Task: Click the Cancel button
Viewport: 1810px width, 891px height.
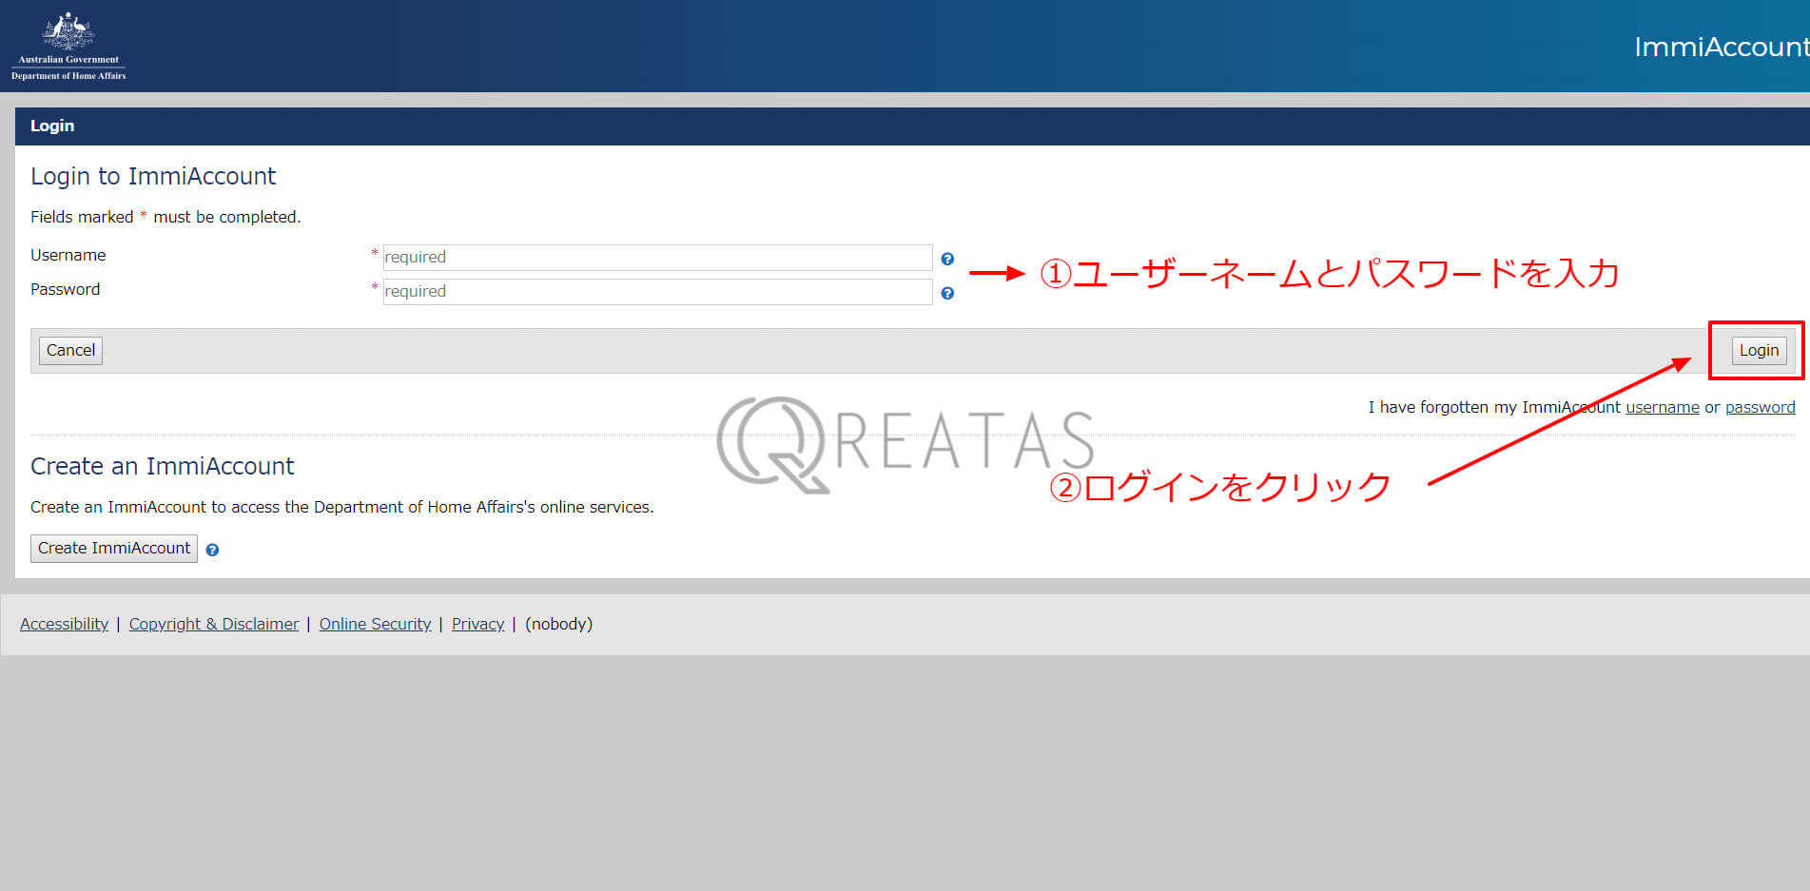Action: click(70, 351)
